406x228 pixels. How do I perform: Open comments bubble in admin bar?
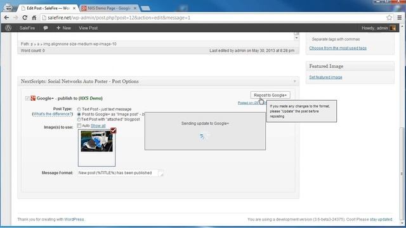[x=46, y=28]
